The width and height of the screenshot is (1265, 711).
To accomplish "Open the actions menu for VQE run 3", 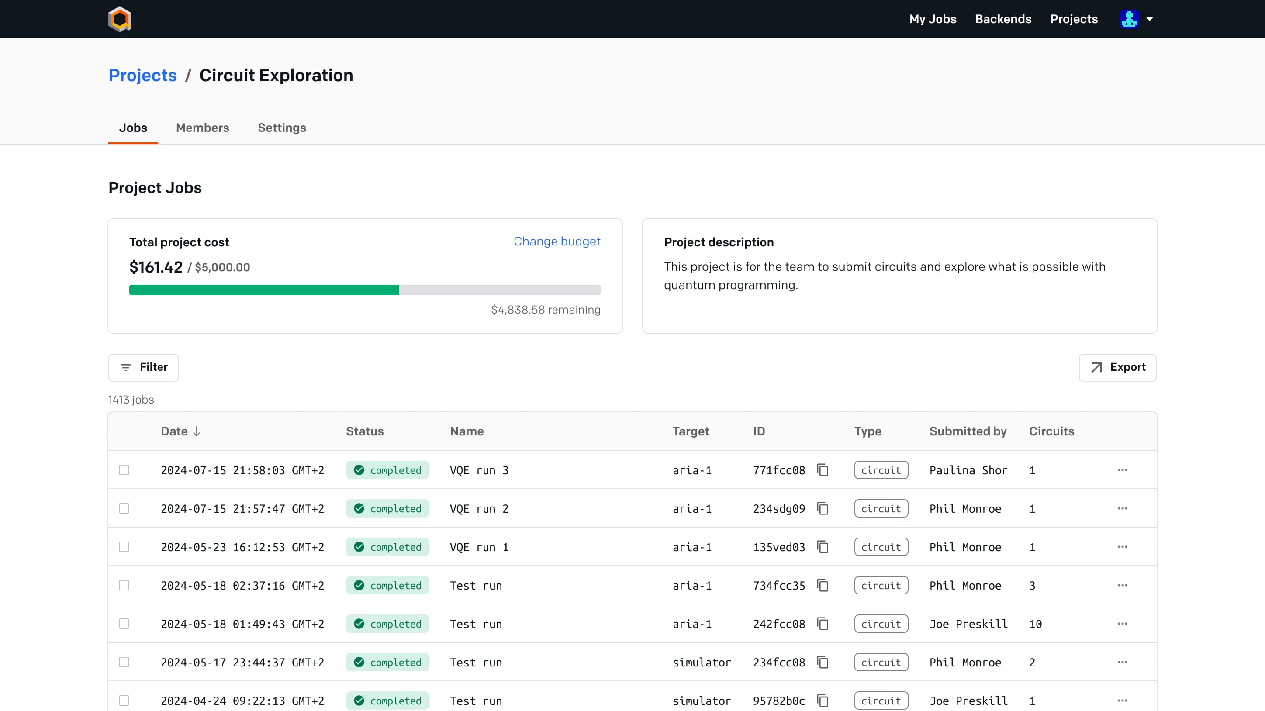I will [x=1122, y=470].
